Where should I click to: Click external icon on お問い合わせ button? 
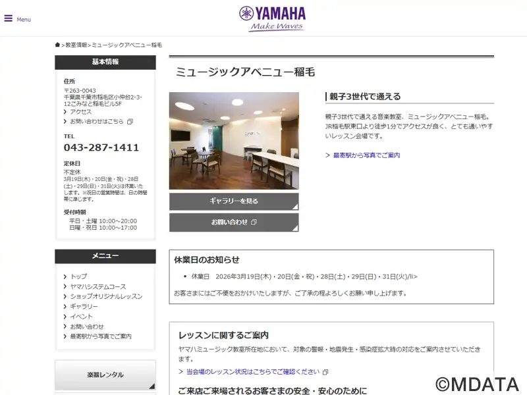click(x=254, y=222)
